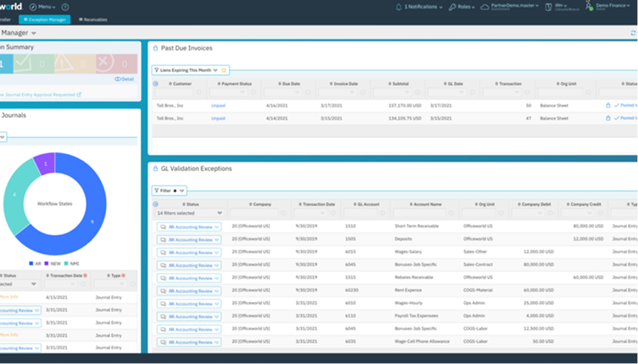Click the refresh icon at top right
The width and height of the screenshot is (638, 364).
pyautogui.click(x=633, y=33)
